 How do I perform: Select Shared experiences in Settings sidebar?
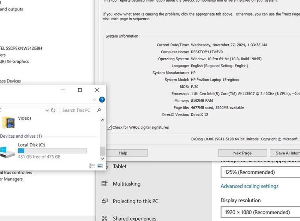[x=134, y=218]
